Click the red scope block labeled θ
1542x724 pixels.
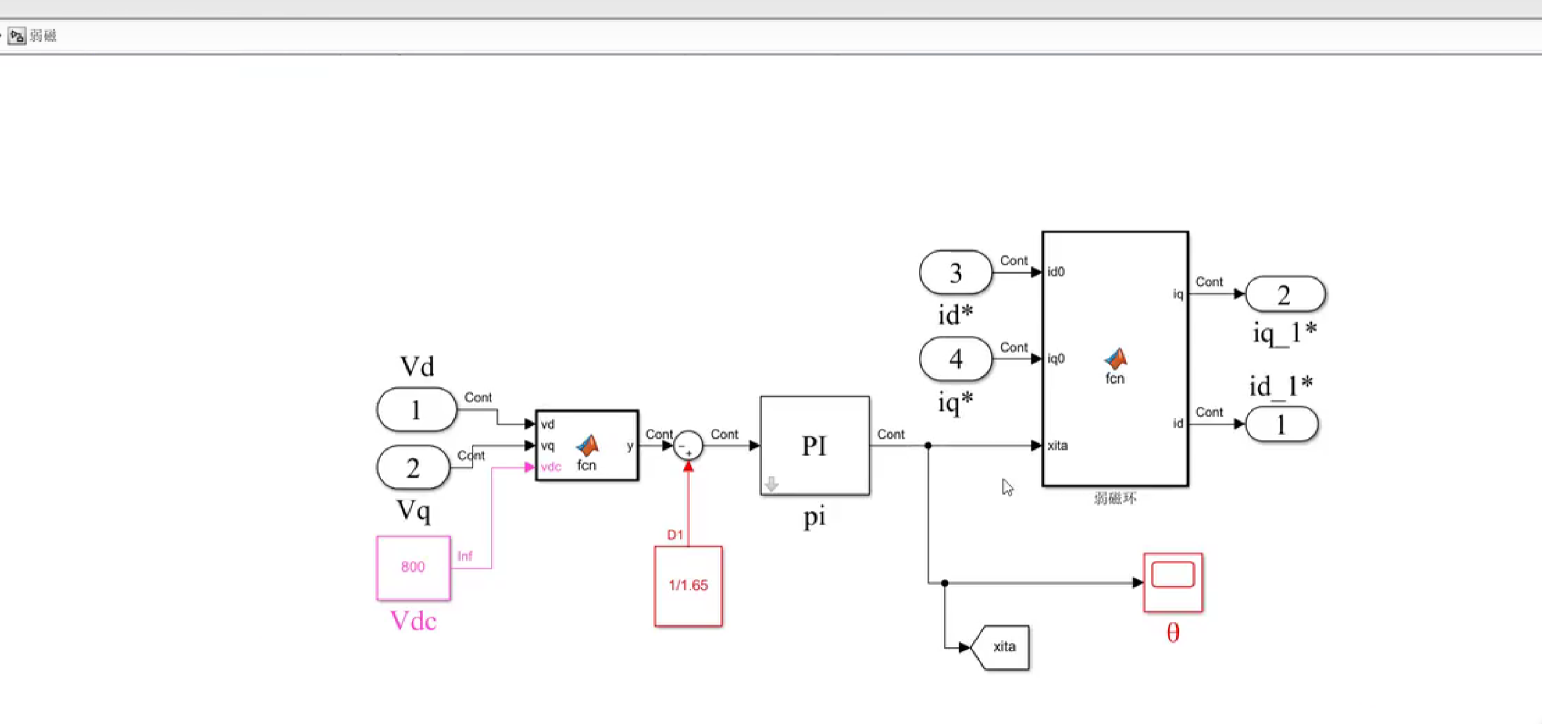click(1172, 582)
